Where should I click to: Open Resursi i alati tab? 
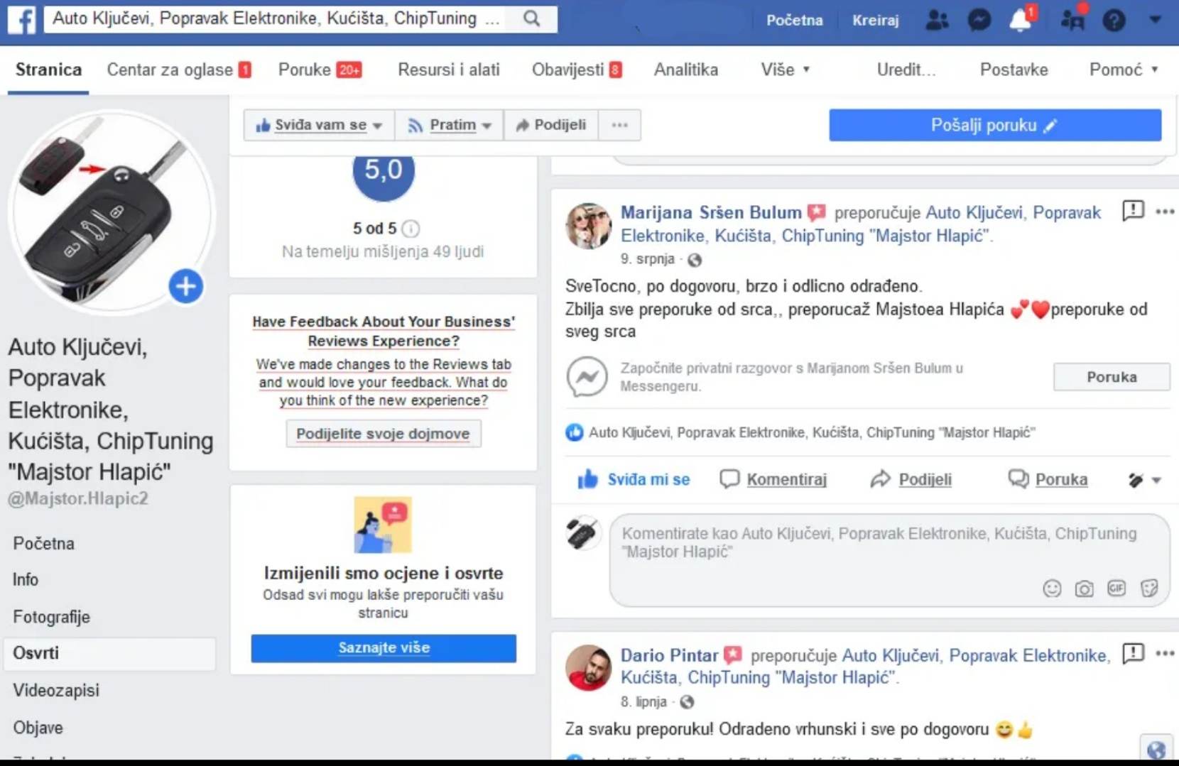click(x=449, y=70)
